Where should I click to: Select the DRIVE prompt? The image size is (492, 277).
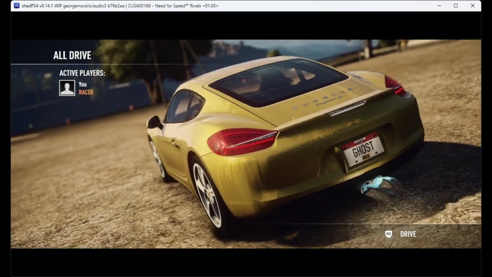(x=408, y=234)
